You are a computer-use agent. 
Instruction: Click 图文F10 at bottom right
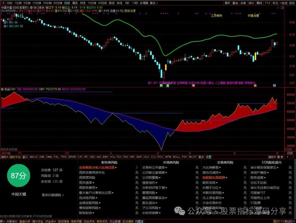278,221
